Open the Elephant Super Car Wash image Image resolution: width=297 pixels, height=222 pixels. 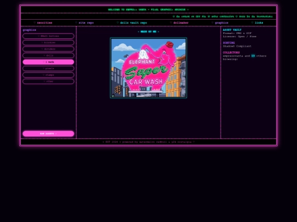pyautogui.click(x=148, y=68)
